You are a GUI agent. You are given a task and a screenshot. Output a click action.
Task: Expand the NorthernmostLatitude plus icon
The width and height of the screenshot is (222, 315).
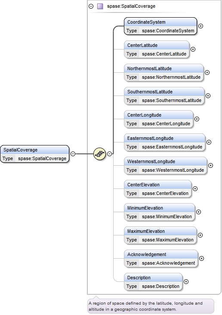207,73
